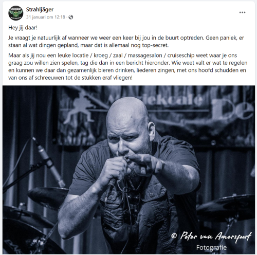Viewport: 257px width, 255px height.
Task: Open the singer photo in the post
Action: pyautogui.click(x=128, y=170)
